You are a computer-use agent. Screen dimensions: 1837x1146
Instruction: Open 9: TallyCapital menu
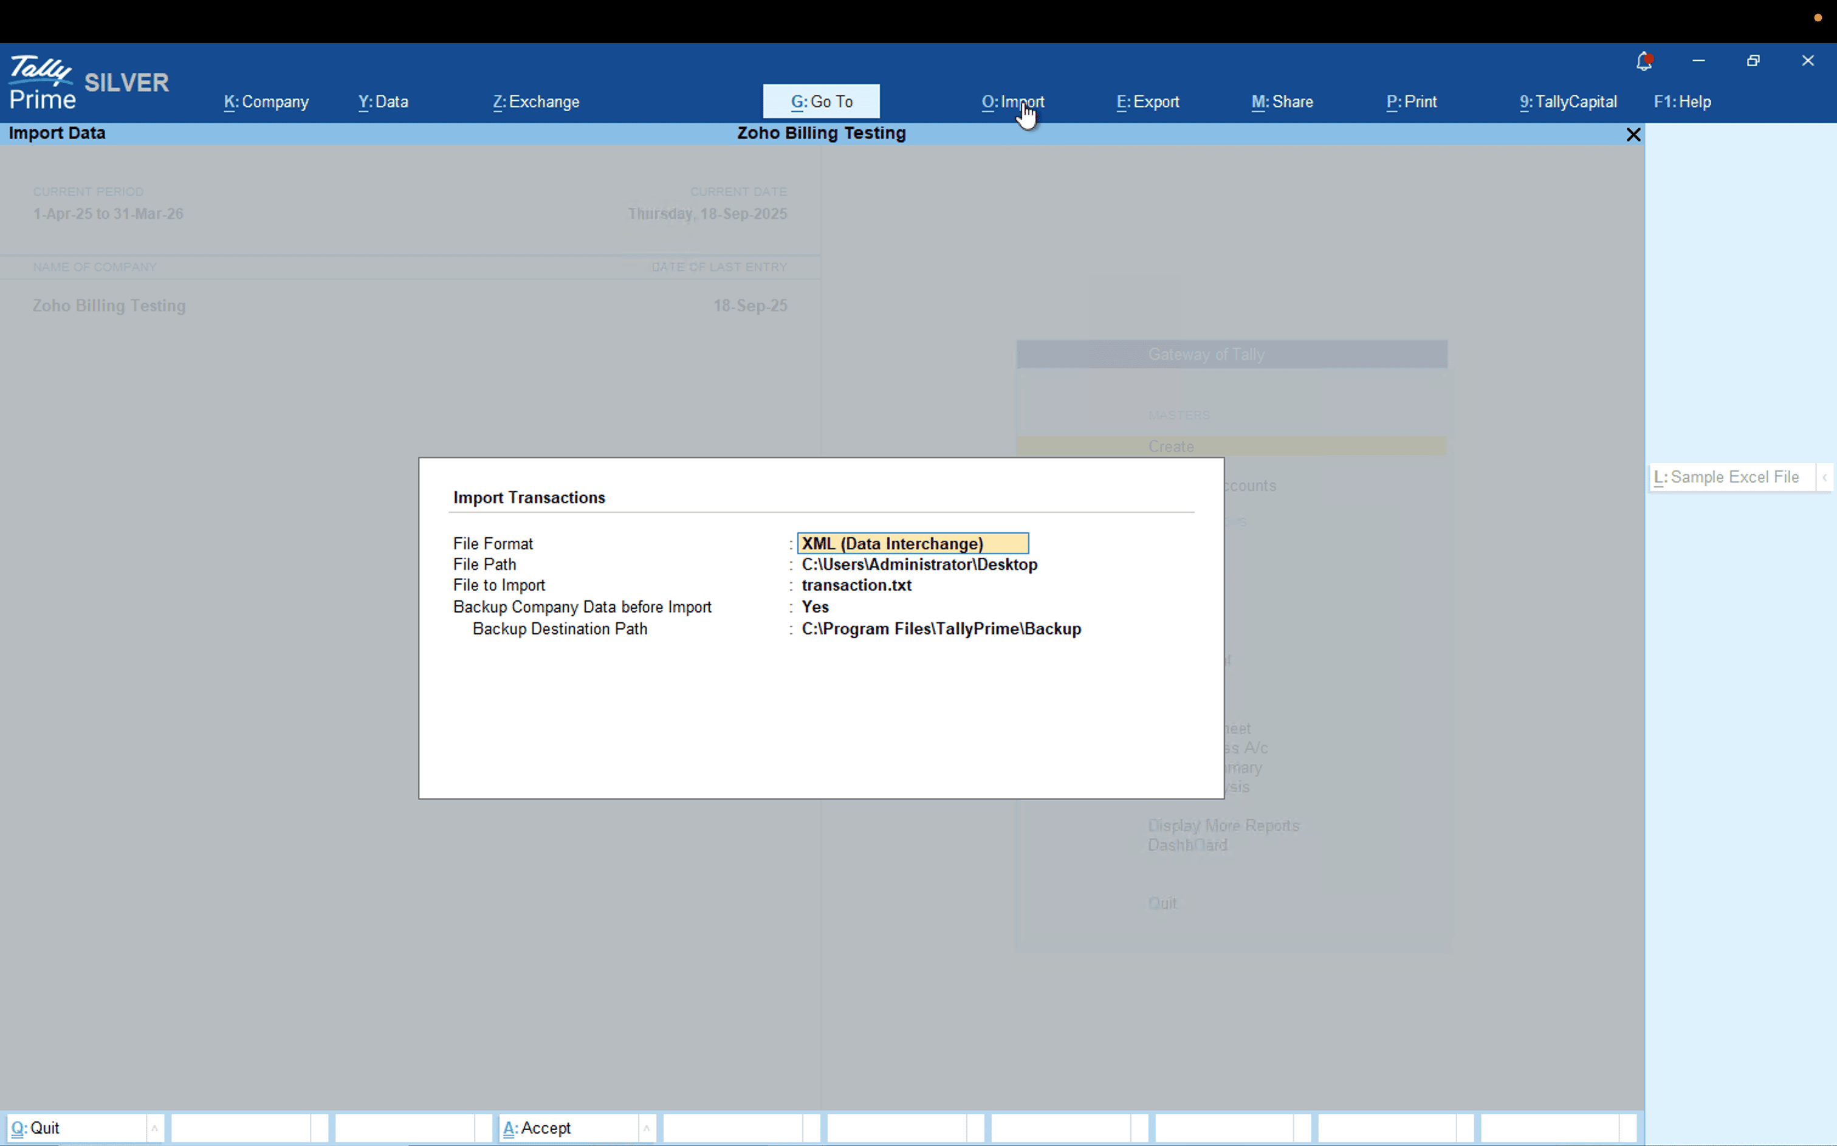(x=1568, y=101)
